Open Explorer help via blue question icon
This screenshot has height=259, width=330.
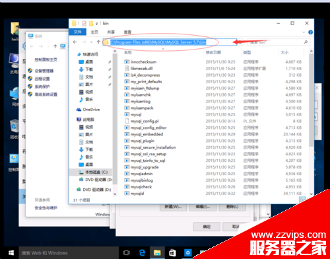pyautogui.click(x=310, y=32)
